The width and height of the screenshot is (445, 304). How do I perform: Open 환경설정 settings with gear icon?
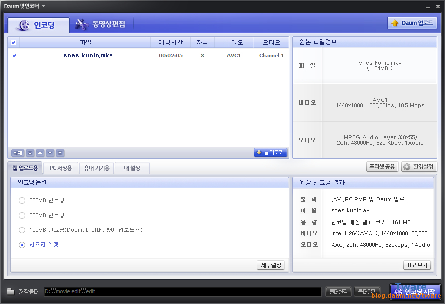419,166
